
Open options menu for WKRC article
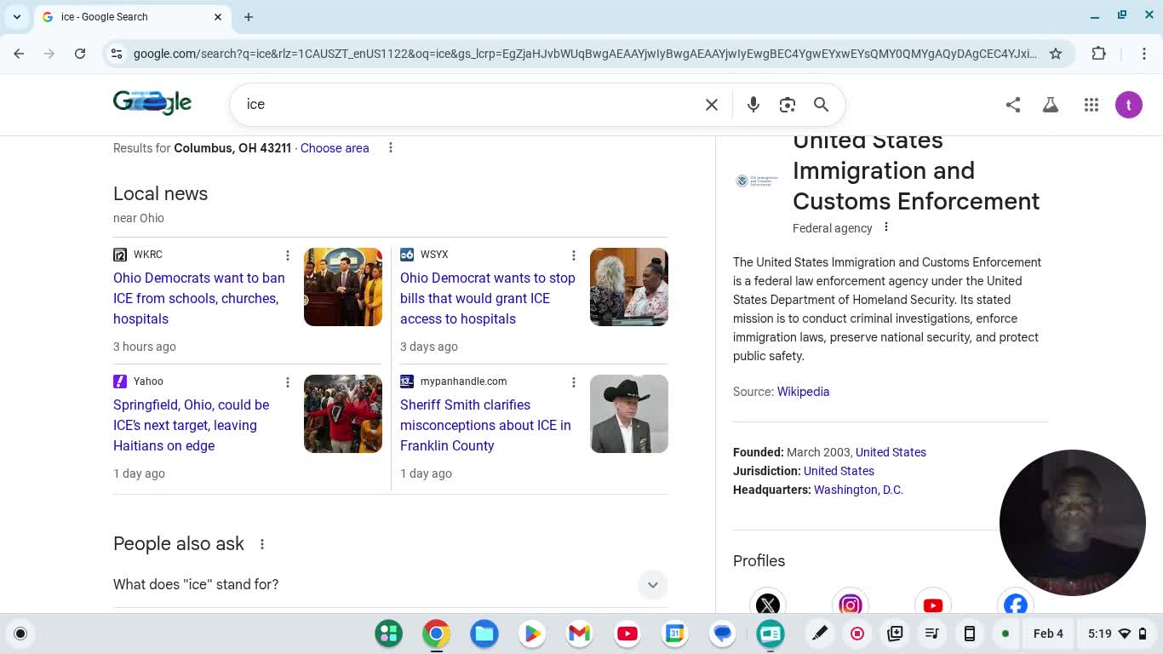288,255
